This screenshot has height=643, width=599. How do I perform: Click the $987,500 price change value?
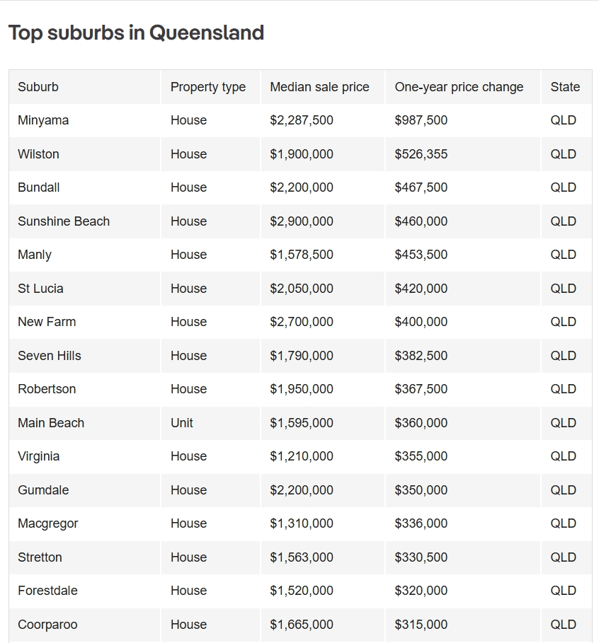[x=421, y=120]
